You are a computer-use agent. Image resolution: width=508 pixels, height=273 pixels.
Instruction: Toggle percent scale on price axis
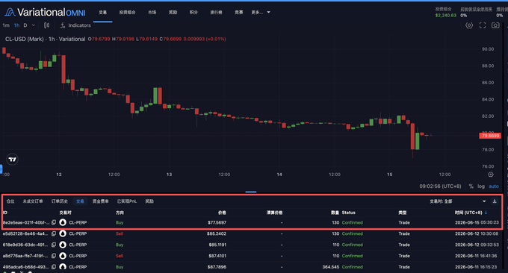pyautogui.click(x=471, y=186)
